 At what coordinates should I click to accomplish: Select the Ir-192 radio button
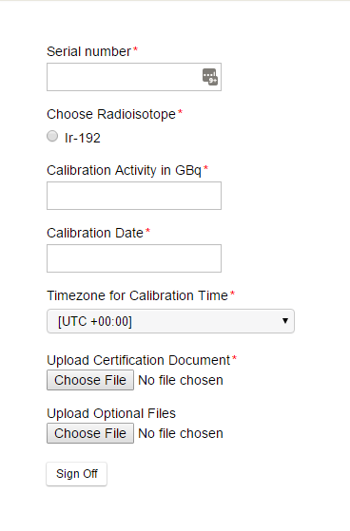[52, 136]
